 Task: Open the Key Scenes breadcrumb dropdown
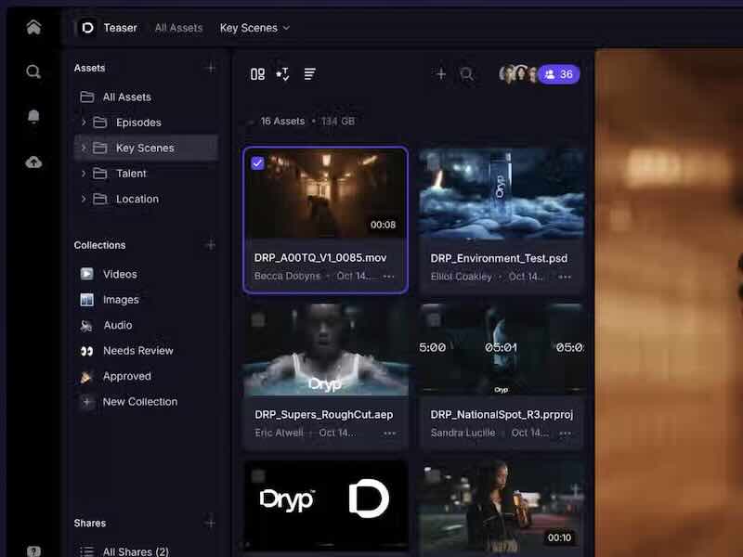click(254, 28)
